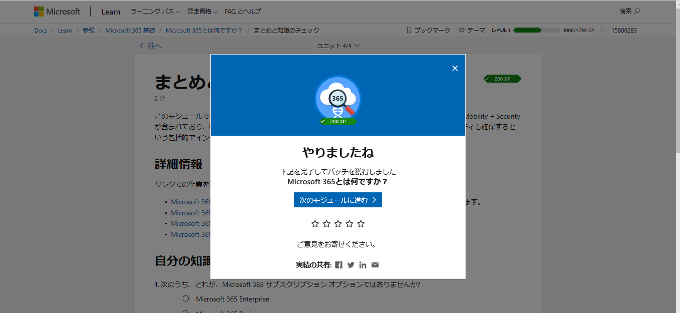Open the テーマ theme selector
The image size is (680, 313).
[x=472, y=30]
